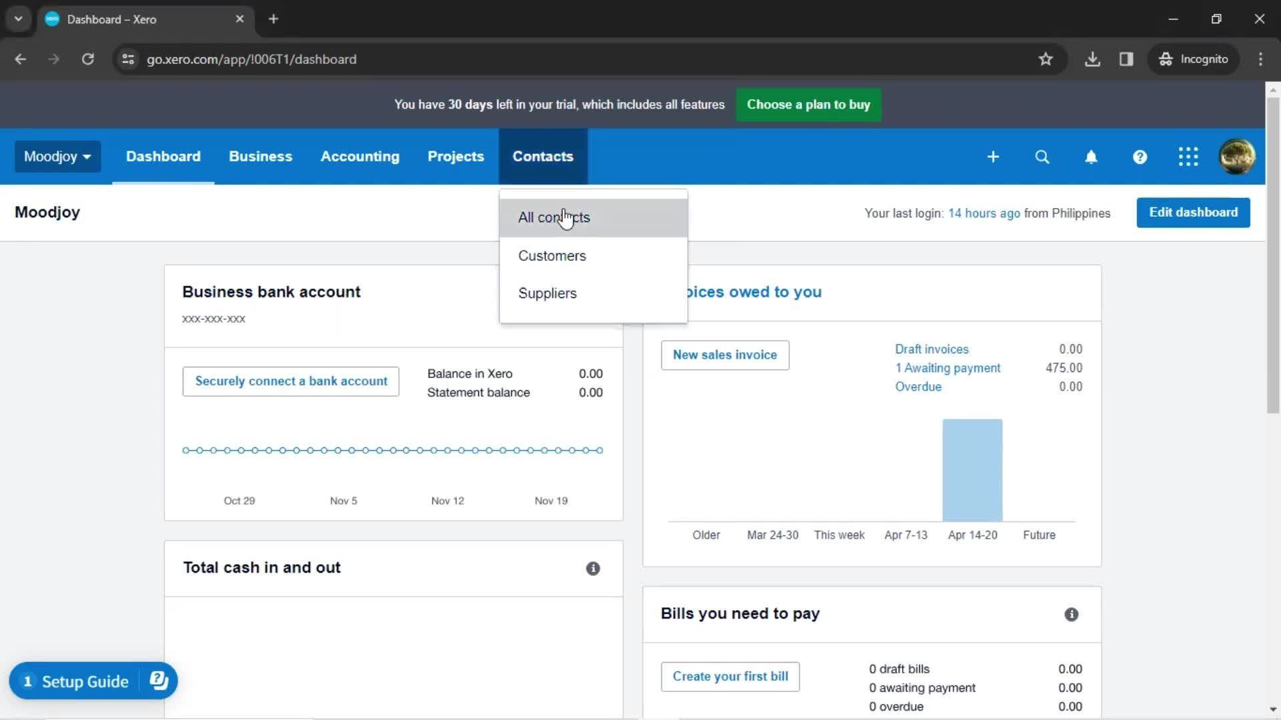Click the Apr 14-20 invoice bar
Image resolution: width=1281 pixels, height=720 pixels.
coord(972,470)
